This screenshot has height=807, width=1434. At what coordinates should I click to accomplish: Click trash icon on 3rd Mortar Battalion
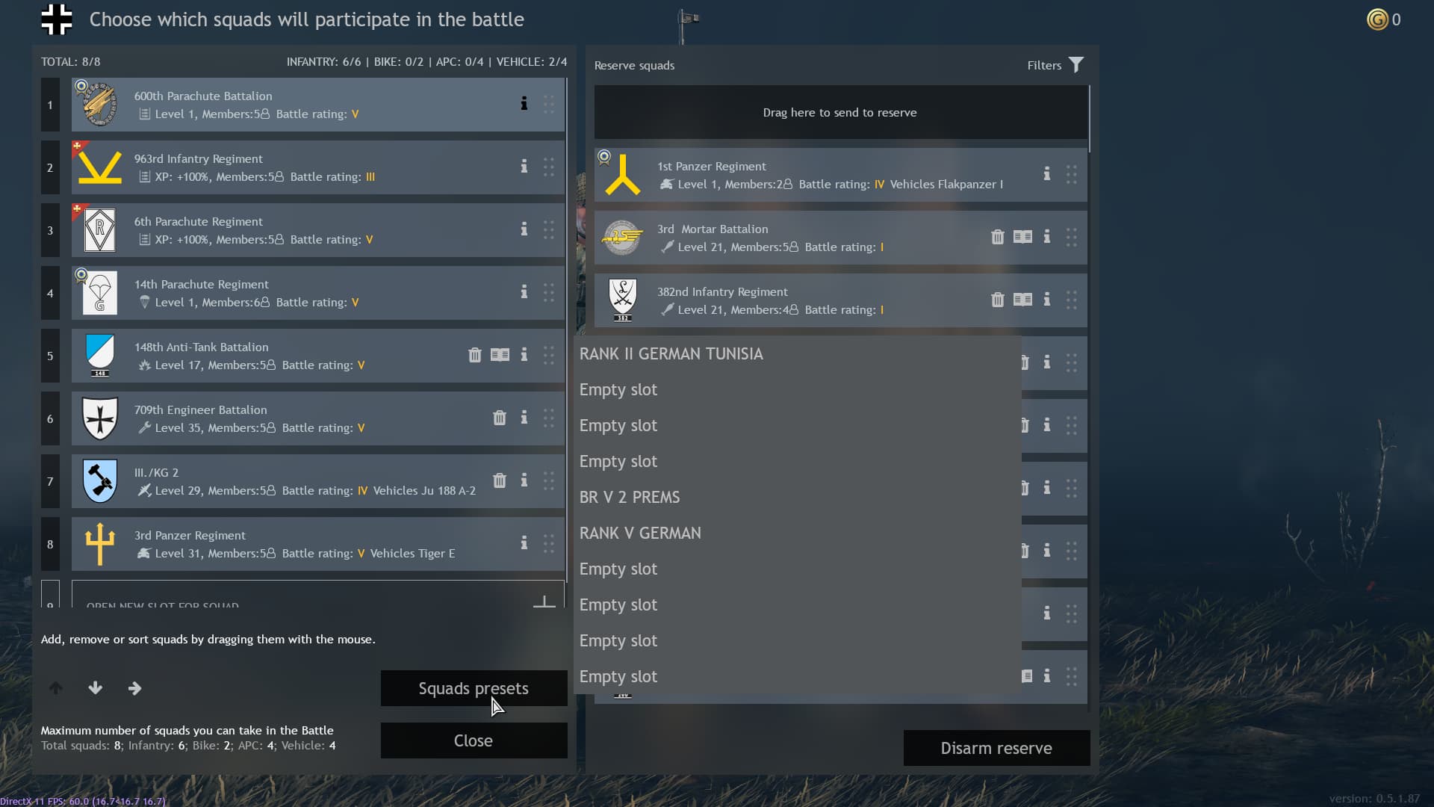coord(997,237)
